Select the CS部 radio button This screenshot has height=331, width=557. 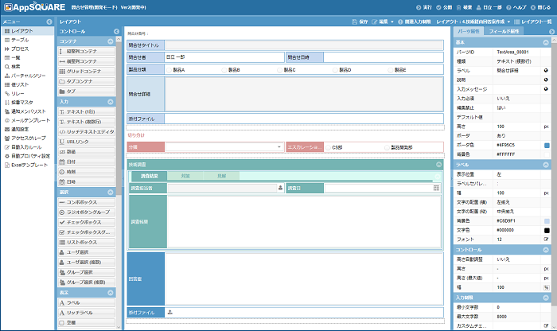[x=327, y=147]
